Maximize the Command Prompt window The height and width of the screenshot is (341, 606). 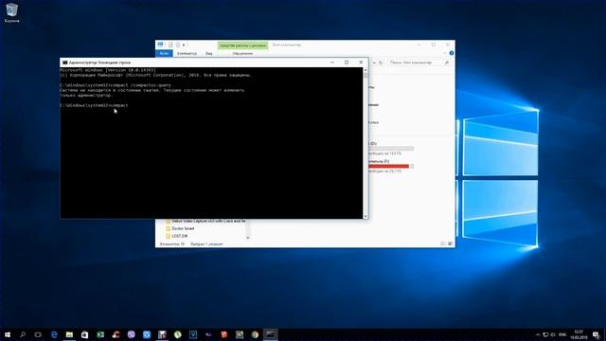(x=347, y=63)
